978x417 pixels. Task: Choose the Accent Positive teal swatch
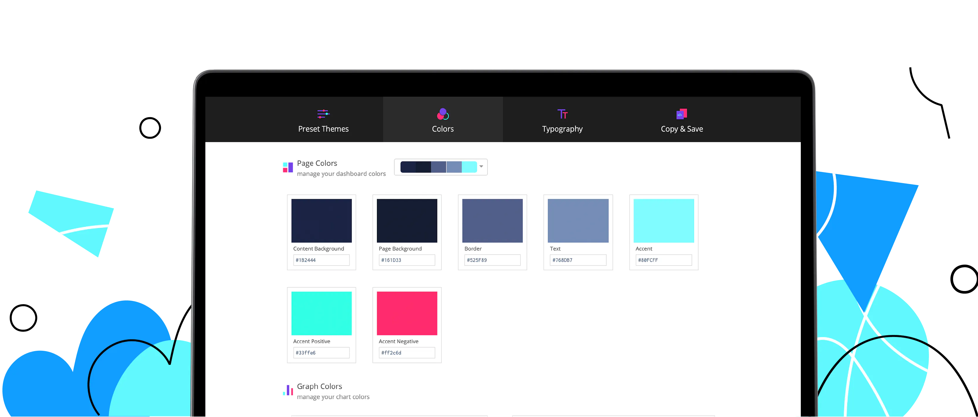[x=321, y=313]
